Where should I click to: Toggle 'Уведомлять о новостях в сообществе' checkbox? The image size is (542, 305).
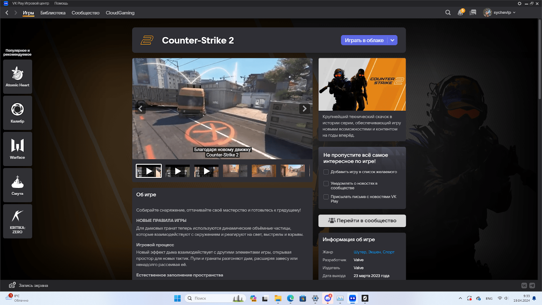tap(326, 184)
